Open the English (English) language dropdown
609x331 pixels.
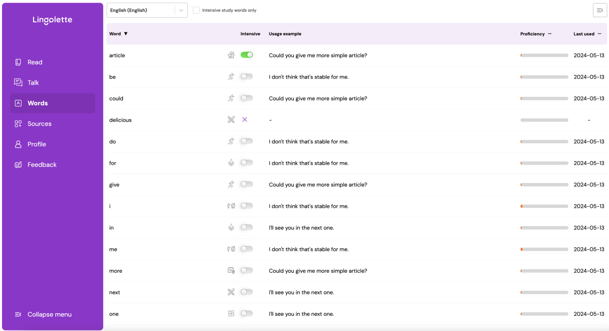(x=147, y=10)
